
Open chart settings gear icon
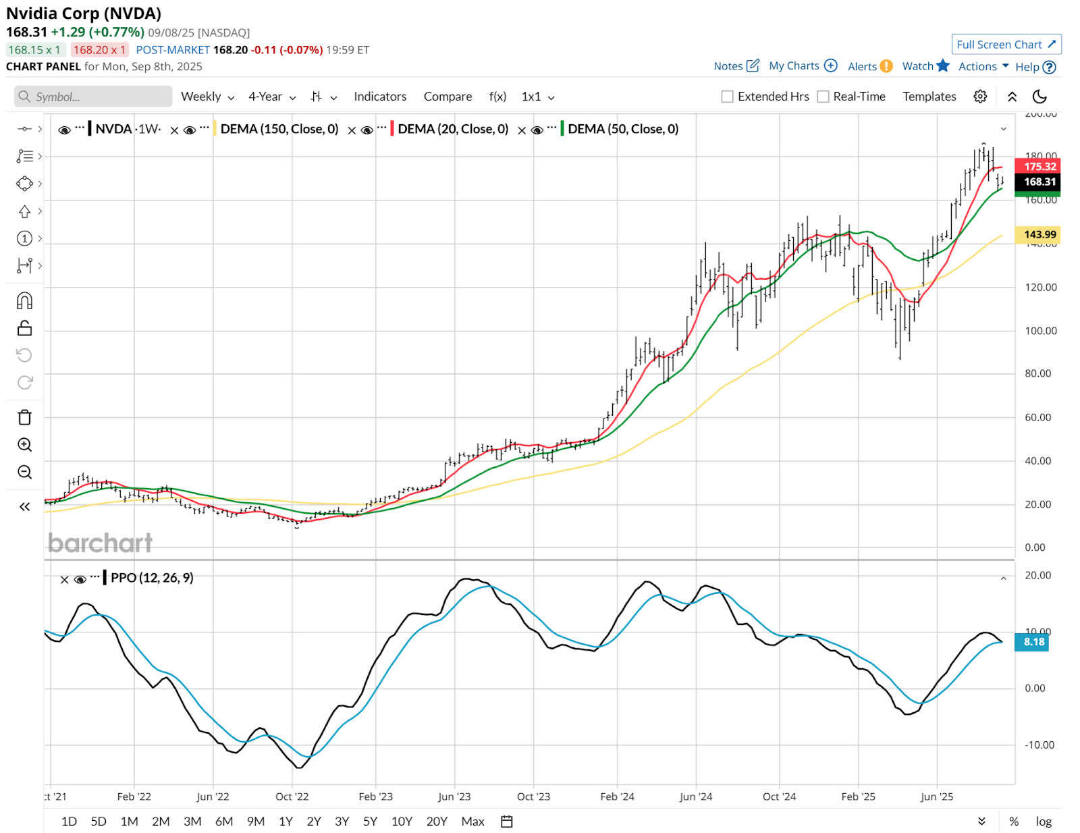point(980,97)
